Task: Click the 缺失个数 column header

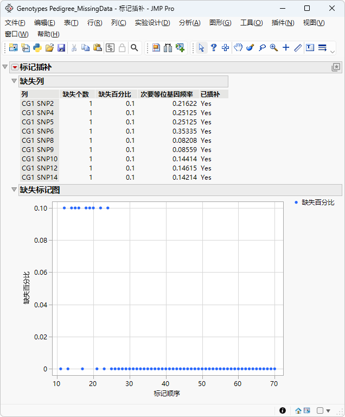Action: click(x=76, y=94)
